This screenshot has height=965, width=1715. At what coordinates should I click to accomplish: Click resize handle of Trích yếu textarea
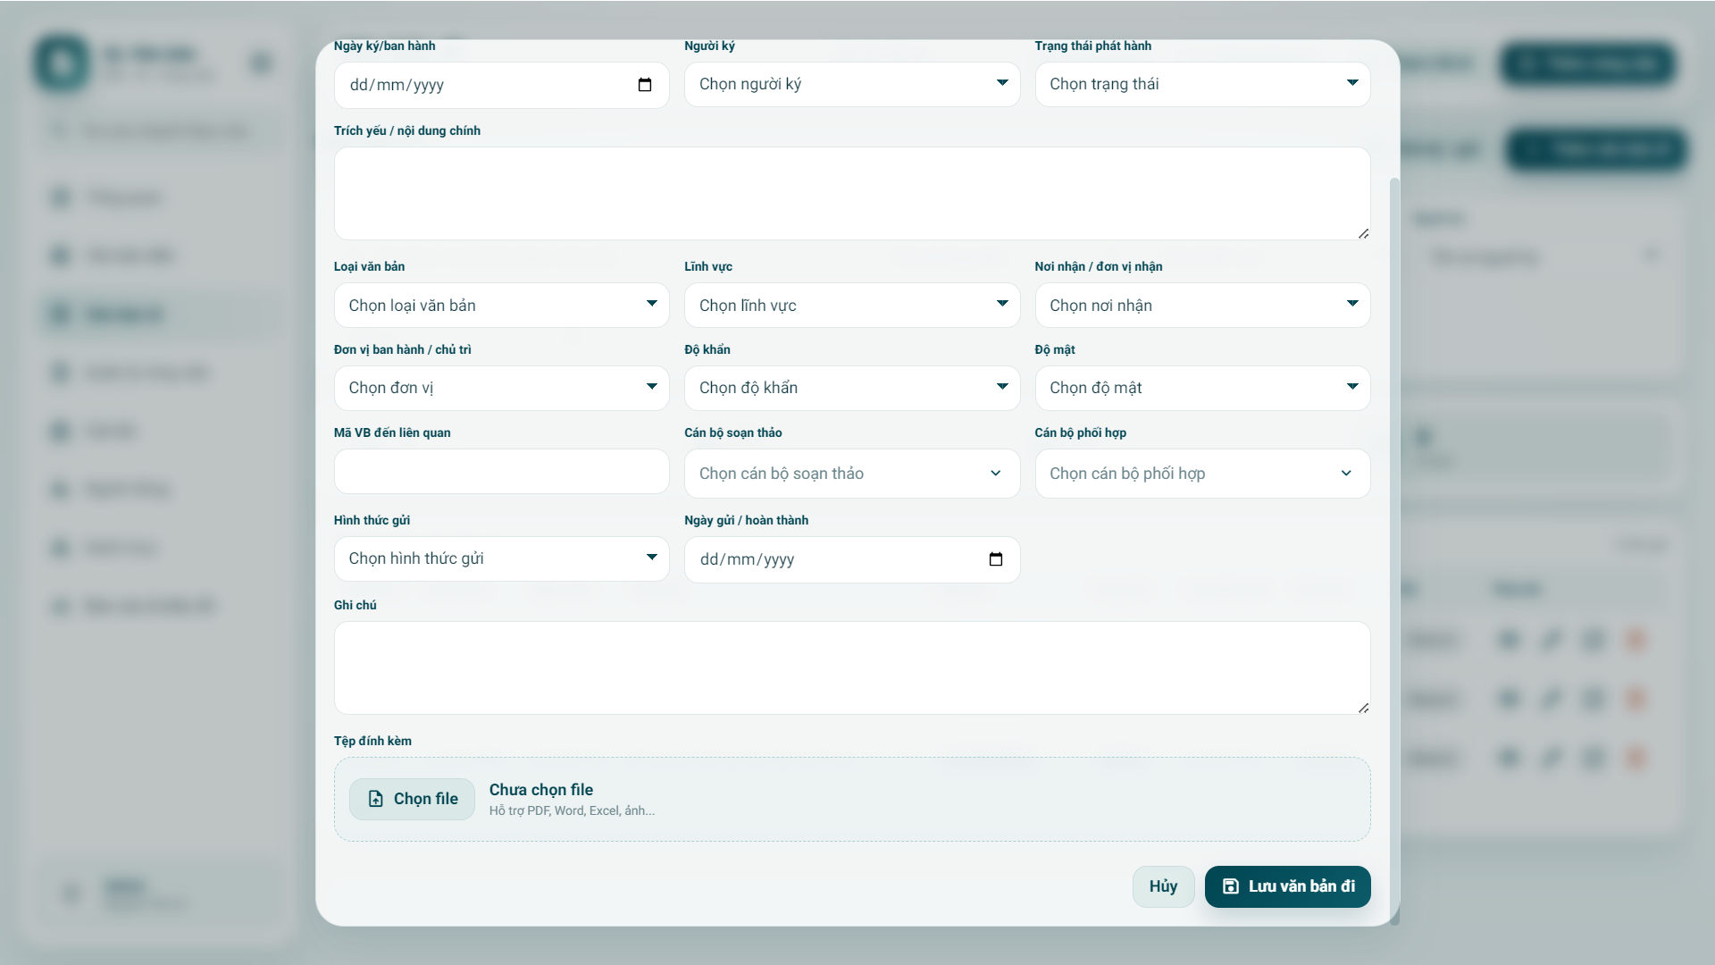click(1363, 233)
